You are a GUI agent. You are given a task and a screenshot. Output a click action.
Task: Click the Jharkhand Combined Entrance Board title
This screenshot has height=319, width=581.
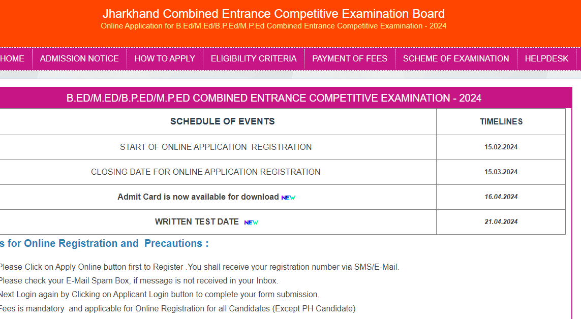tap(273, 14)
